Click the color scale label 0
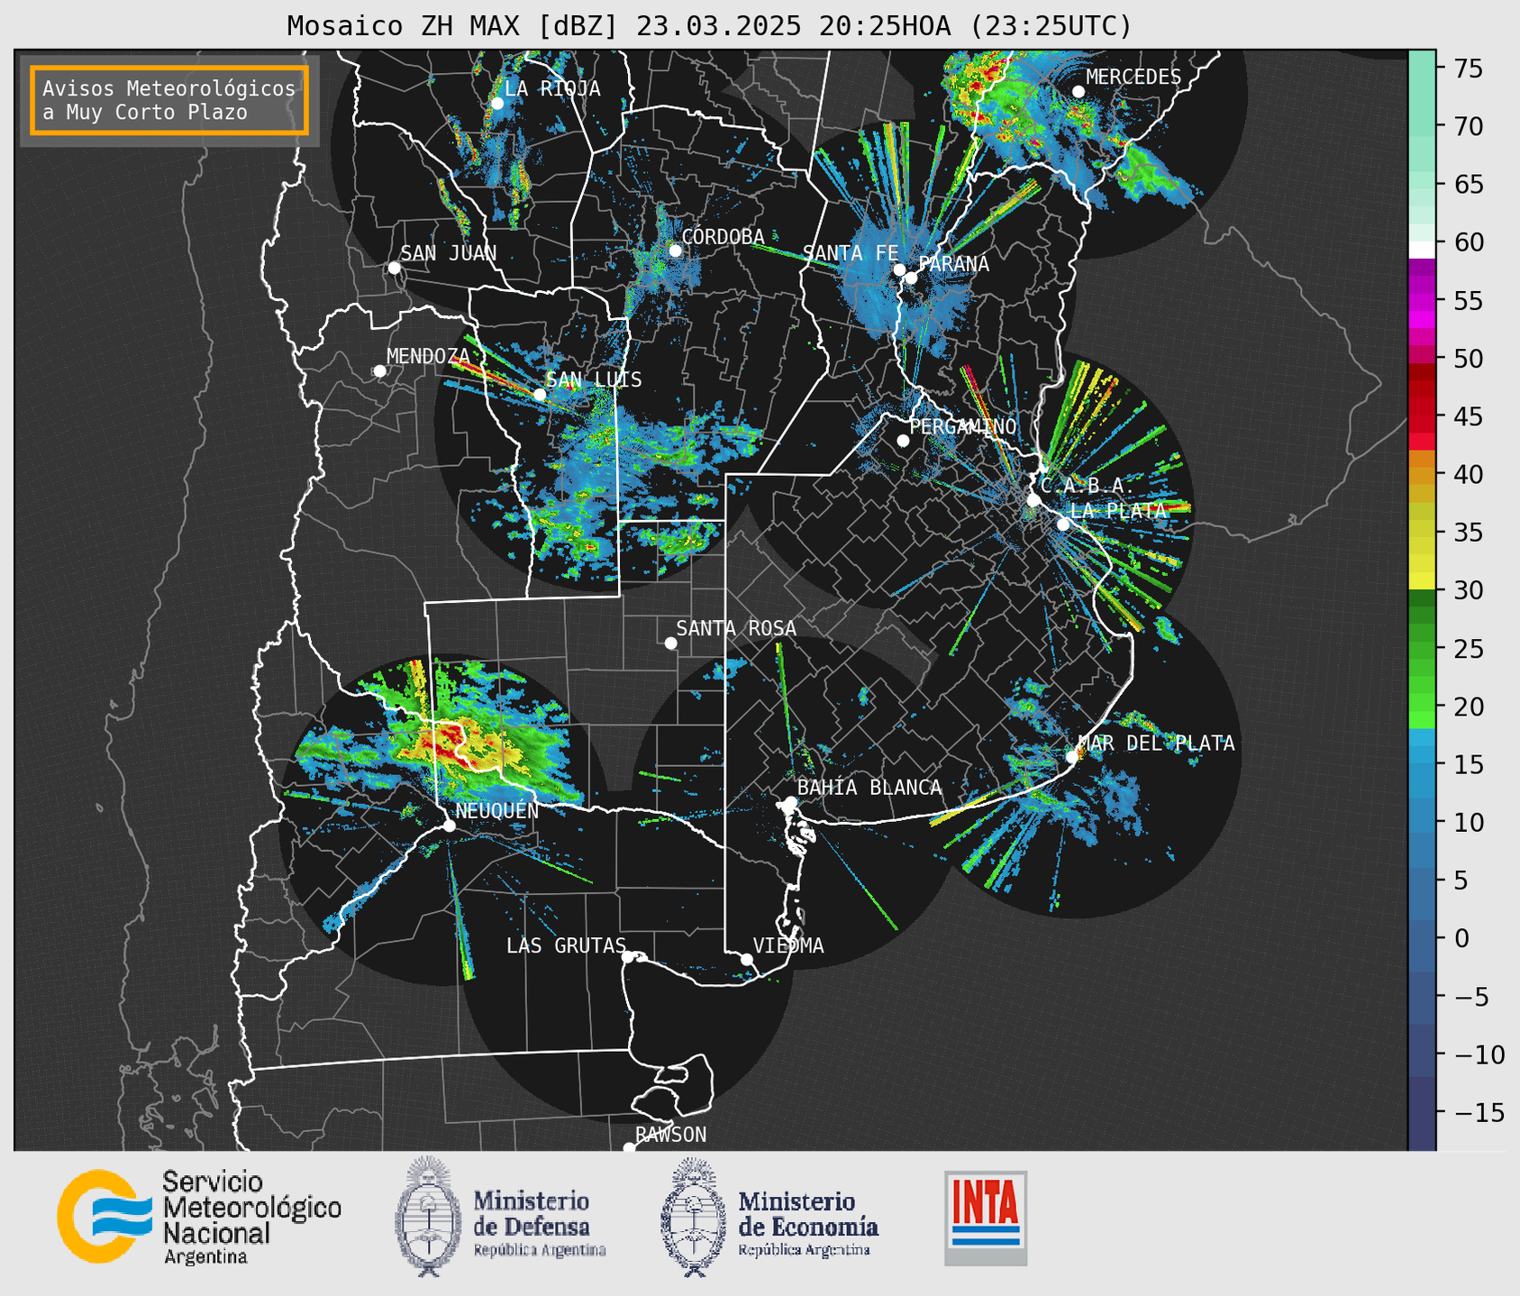1520x1296 pixels. click(x=1461, y=938)
